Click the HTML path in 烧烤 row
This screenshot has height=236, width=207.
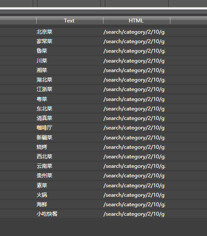(x=134, y=147)
